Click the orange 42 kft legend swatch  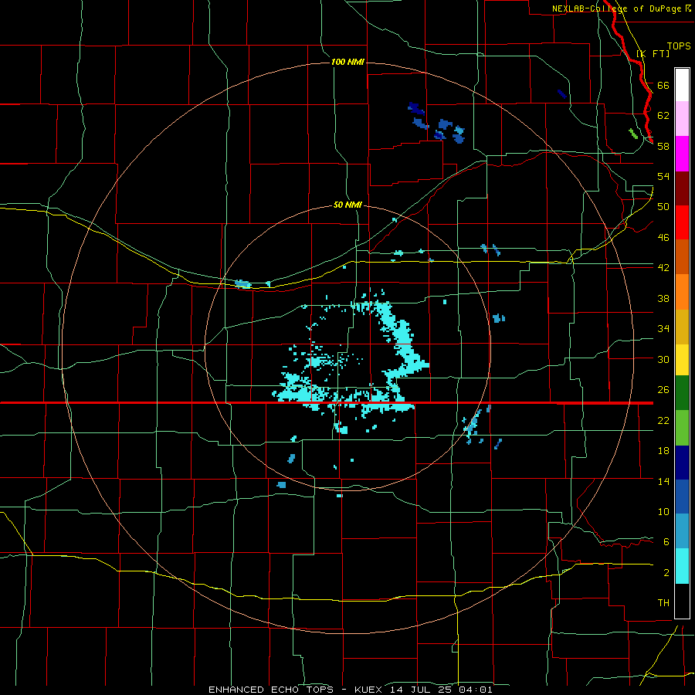[x=682, y=292]
